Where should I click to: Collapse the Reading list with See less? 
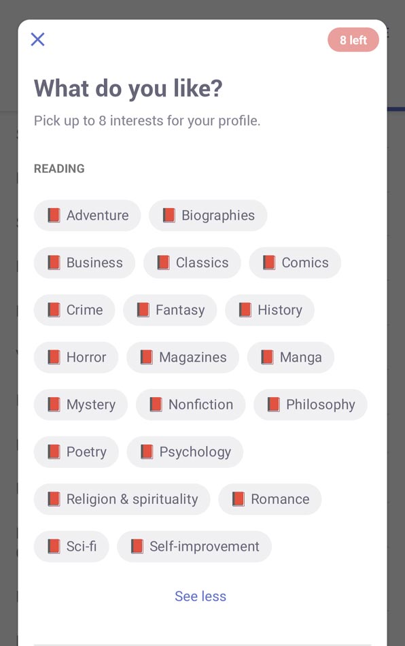pos(200,596)
